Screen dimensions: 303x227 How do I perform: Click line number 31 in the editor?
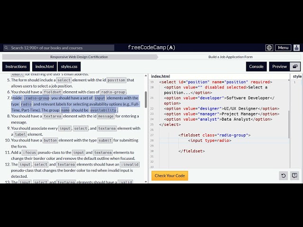(x=152, y=157)
